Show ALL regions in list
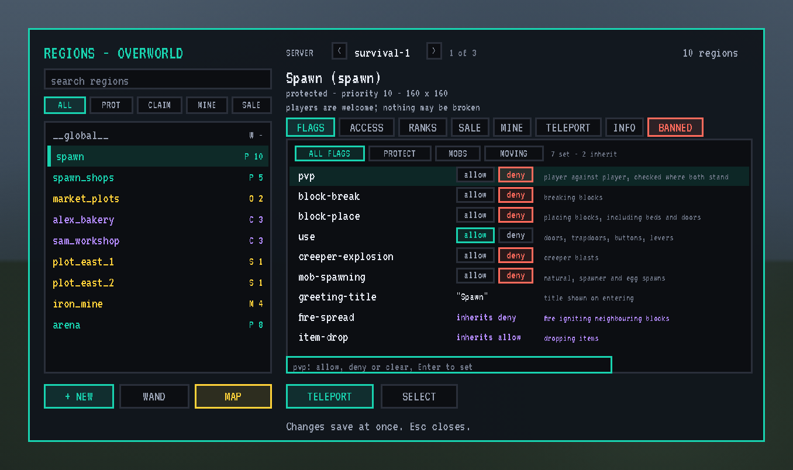This screenshot has width=793, height=470. click(65, 105)
